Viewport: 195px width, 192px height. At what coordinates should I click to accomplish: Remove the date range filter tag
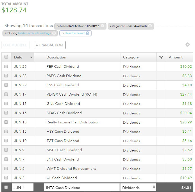(102, 26)
